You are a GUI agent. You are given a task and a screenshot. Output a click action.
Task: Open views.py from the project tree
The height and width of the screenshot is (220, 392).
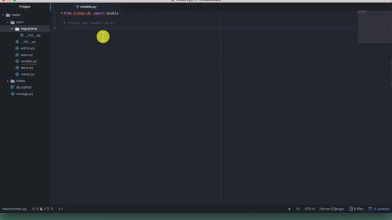click(x=27, y=74)
